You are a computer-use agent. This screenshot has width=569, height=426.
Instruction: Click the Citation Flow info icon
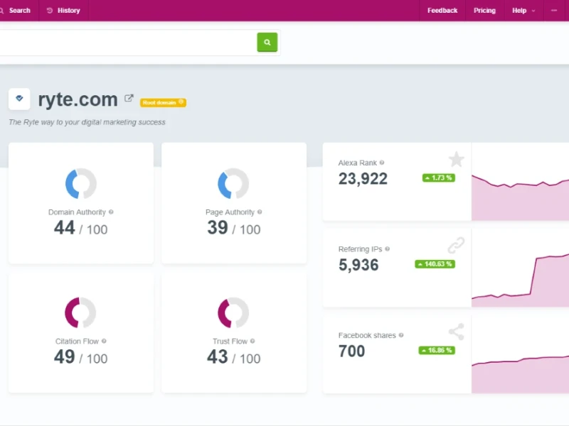click(x=104, y=341)
